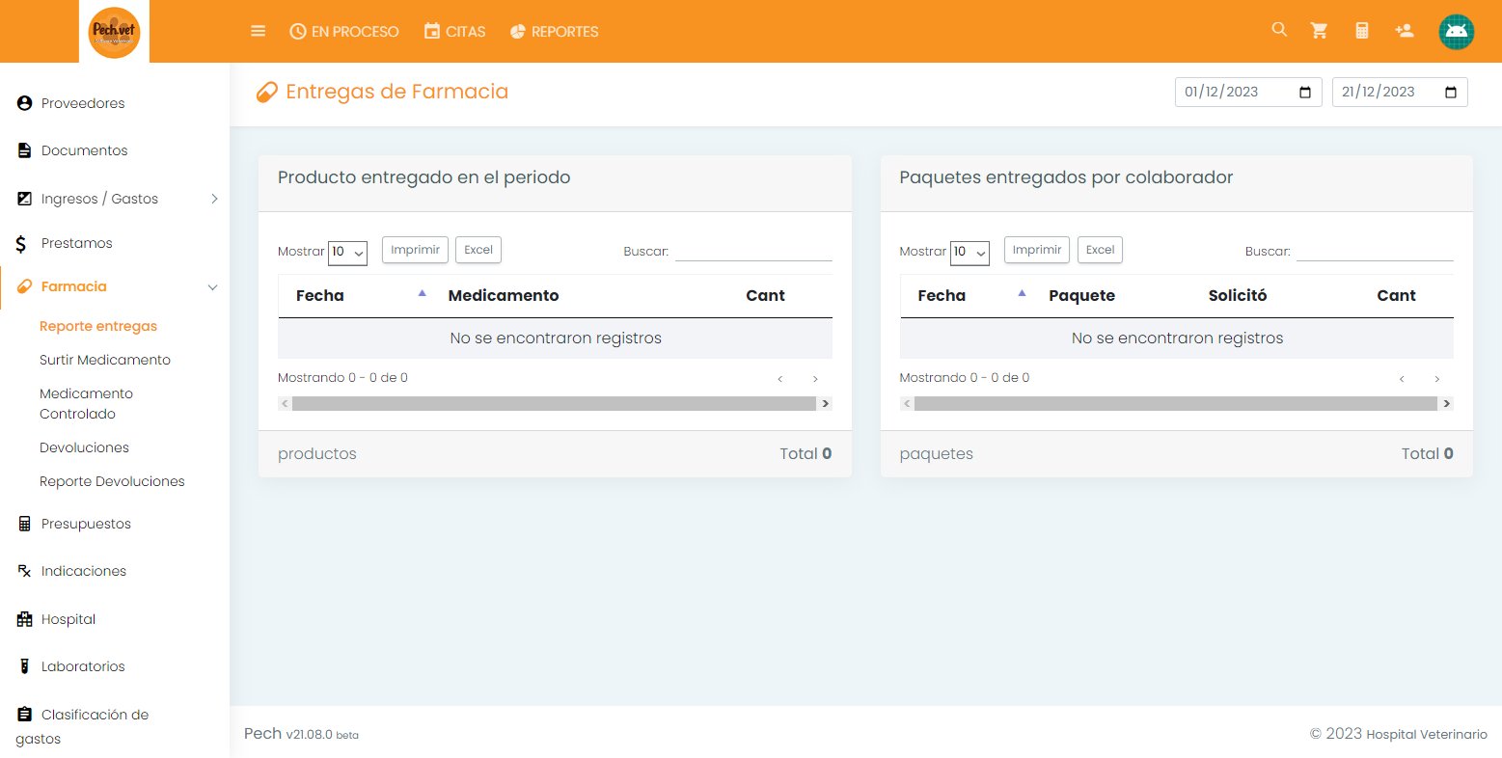Viewport: 1502px width, 758px height.
Task: Go to CITAS in top navigation
Action: coord(454,32)
